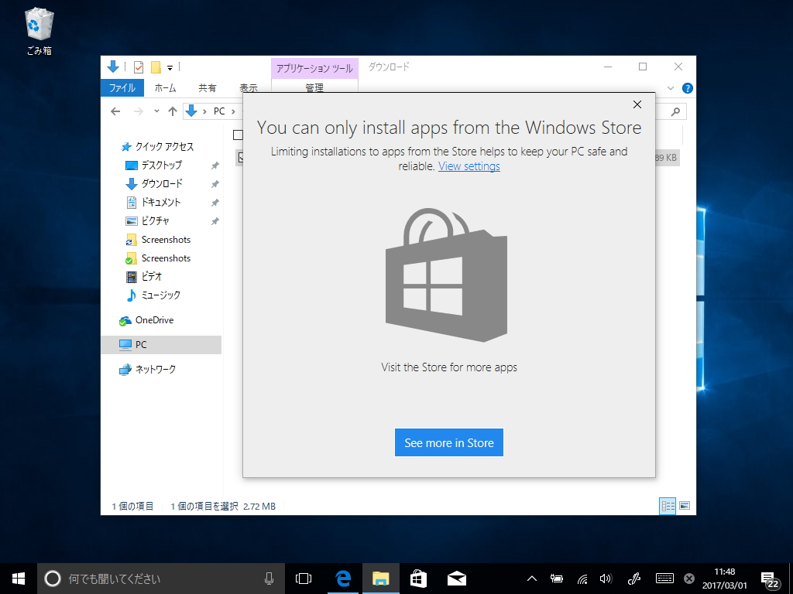The width and height of the screenshot is (793, 594).
Task: Click the File Explorer taskbar icon
Action: pyautogui.click(x=381, y=579)
